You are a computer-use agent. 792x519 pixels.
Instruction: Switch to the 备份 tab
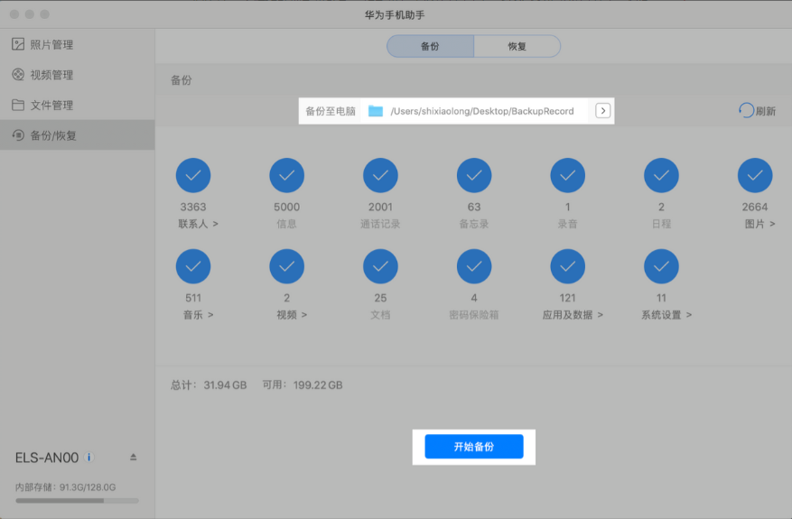coord(431,46)
